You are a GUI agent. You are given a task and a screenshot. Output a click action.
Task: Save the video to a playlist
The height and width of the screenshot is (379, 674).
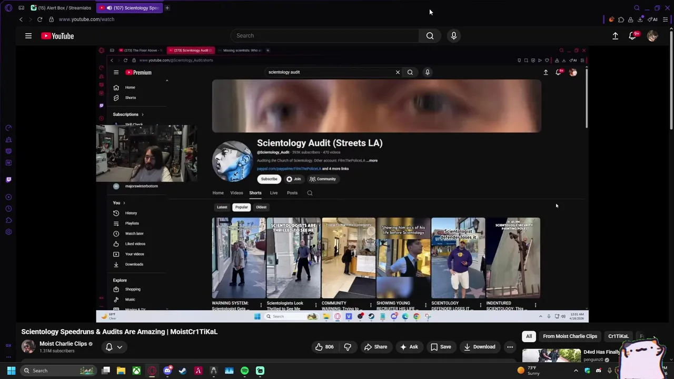pyautogui.click(x=441, y=347)
